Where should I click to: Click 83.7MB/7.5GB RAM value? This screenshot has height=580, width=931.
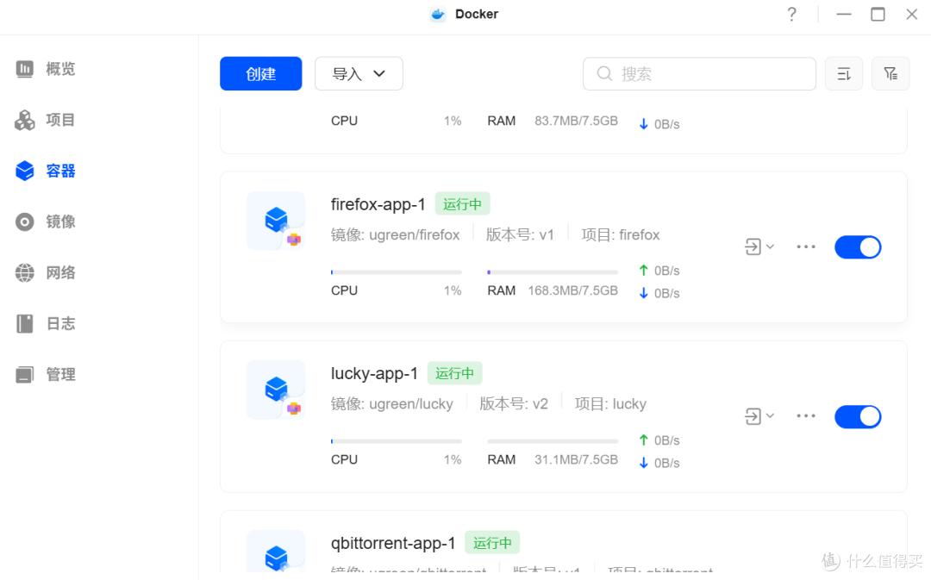click(576, 122)
